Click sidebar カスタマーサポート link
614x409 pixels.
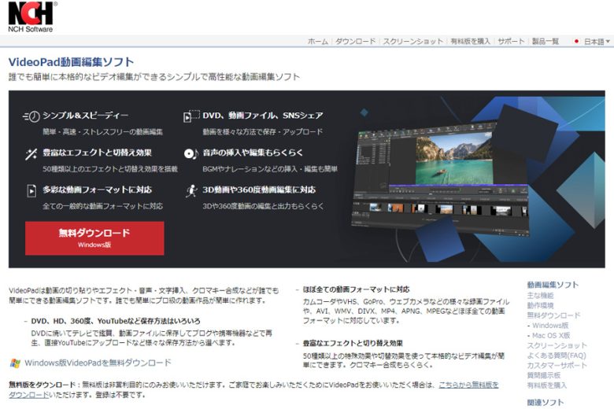[557, 366]
